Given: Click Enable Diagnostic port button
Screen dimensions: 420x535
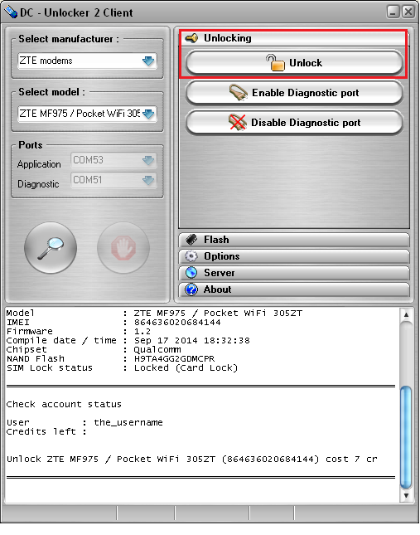Looking at the screenshot, I should (x=294, y=93).
